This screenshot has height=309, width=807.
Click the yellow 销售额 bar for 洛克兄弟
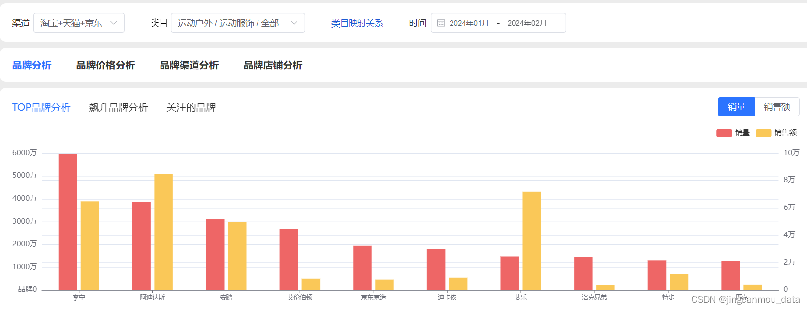tap(606, 287)
